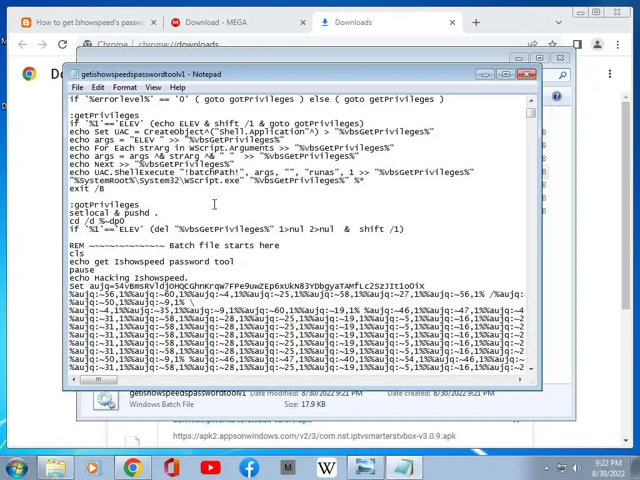Open a new Chrome tab

(x=476, y=22)
